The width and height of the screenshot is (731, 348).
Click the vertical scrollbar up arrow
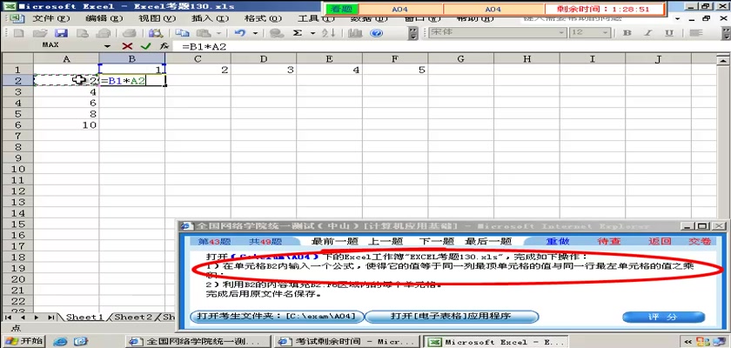click(x=722, y=59)
